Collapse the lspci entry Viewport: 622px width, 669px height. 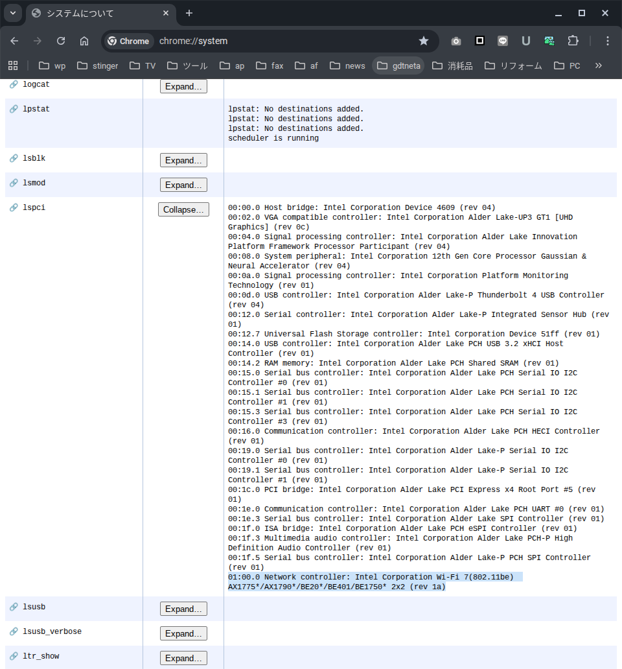[183, 209]
